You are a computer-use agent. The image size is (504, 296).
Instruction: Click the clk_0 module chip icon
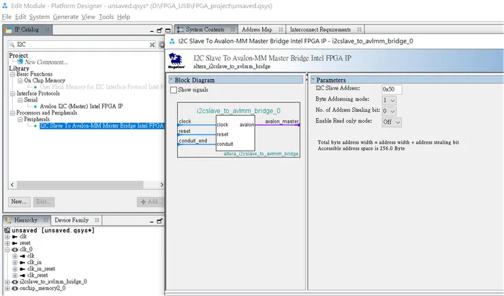[15, 250]
